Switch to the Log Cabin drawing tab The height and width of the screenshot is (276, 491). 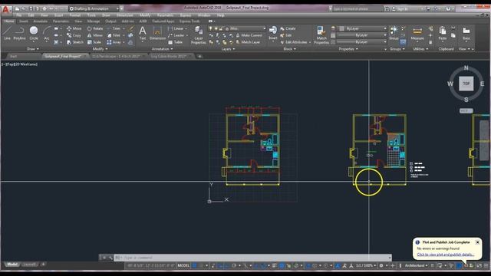tap(169, 56)
